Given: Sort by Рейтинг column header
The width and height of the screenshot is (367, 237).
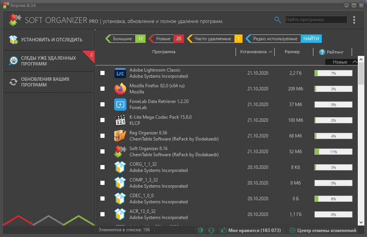Looking at the screenshot, I should (335, 52).
